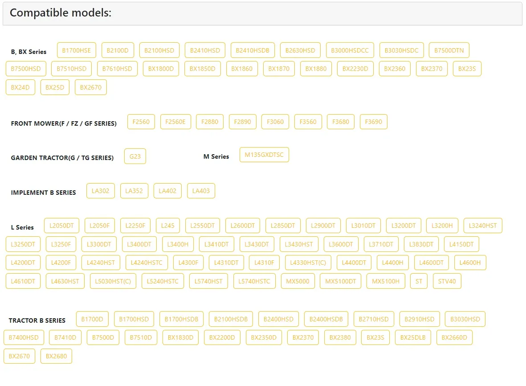Screen dimensions: 526x386
Task: Choose the F2890 tag
Action: point(243,122)
